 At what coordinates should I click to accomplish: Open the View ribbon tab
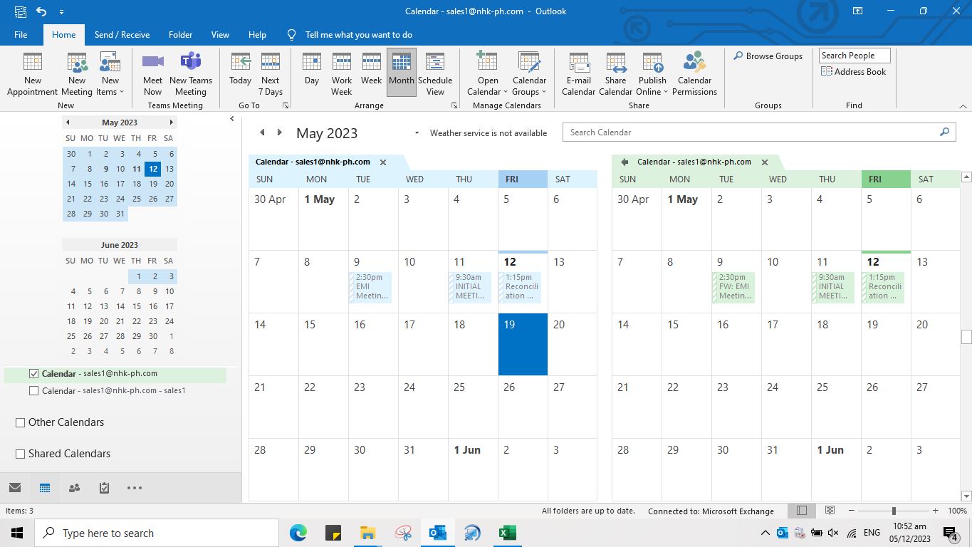click(220, 34)
